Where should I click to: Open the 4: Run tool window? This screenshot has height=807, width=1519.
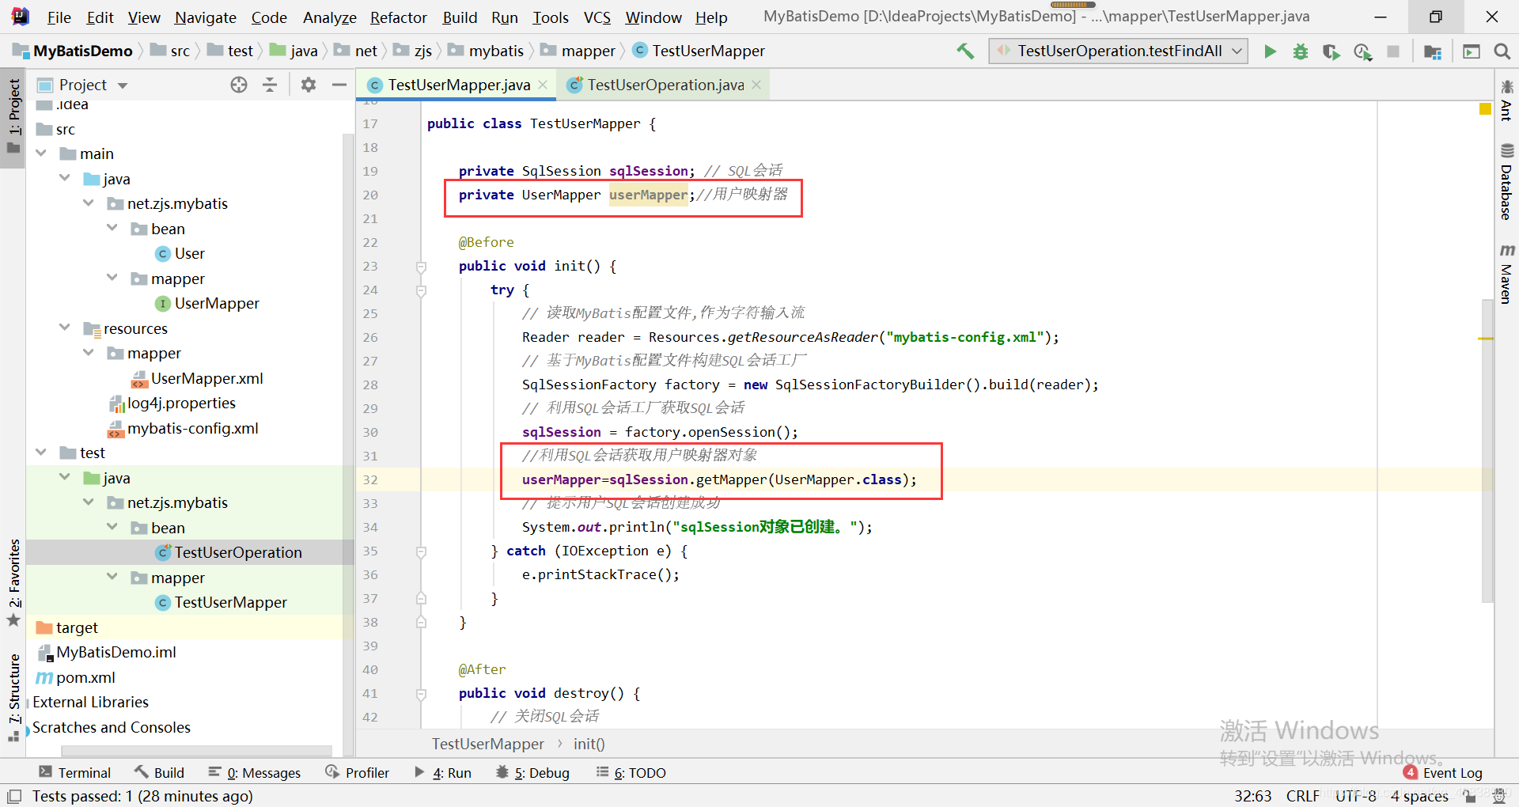[x=443, y=772]
